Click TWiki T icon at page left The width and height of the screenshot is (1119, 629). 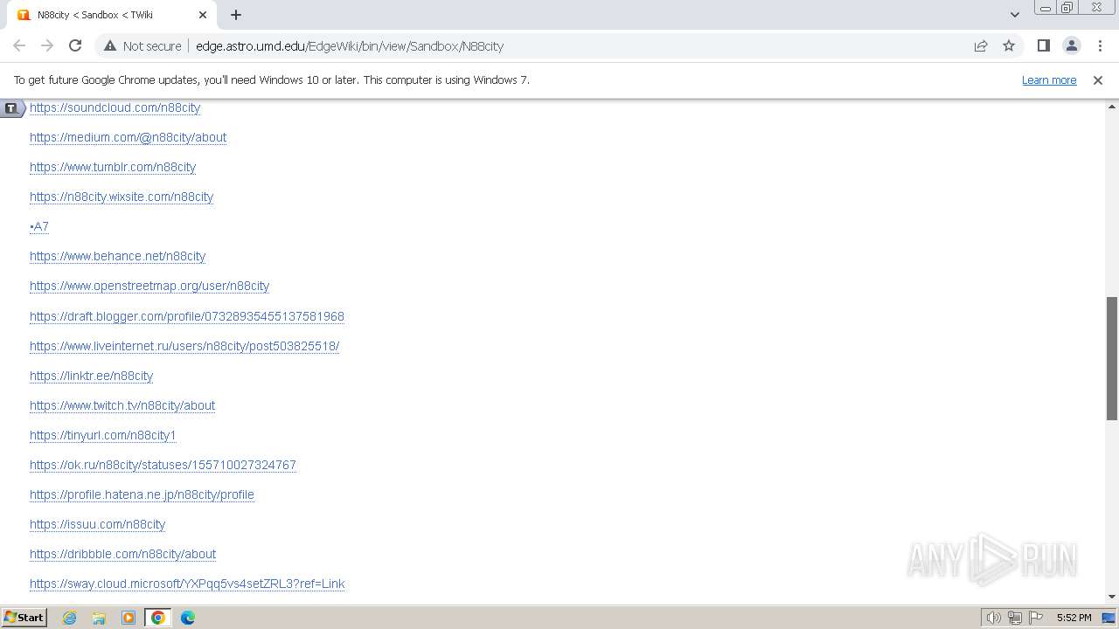point(10,108)
